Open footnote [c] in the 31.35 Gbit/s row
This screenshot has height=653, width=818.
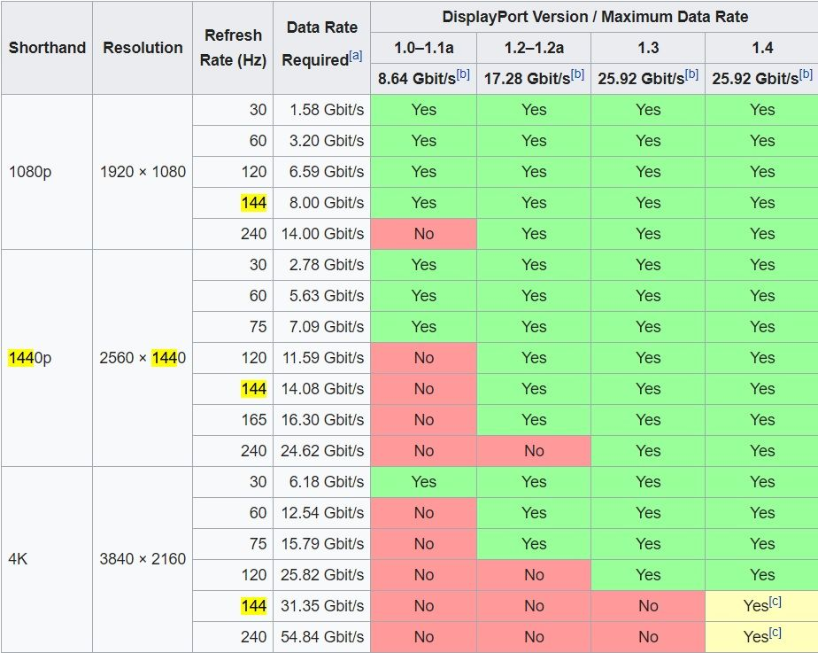pyautogui.click(x=776, y=602)
